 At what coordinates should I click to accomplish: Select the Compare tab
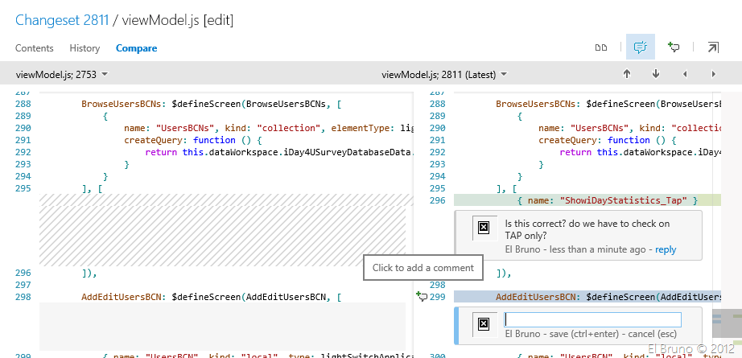coord(137,48)
